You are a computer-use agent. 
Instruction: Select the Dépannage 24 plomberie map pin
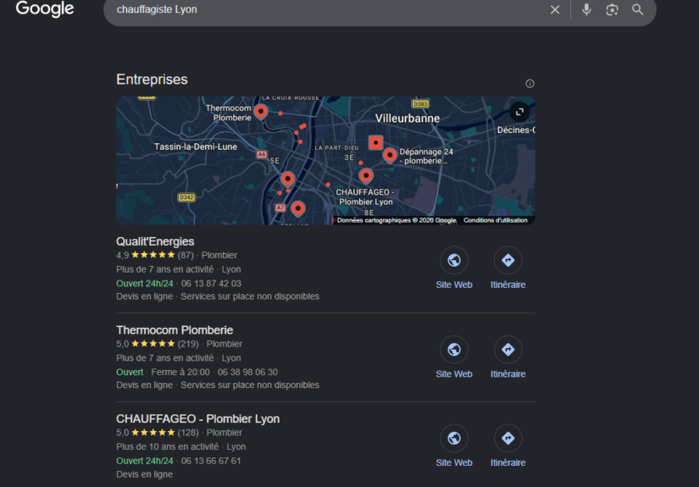[x=390, y=156]
